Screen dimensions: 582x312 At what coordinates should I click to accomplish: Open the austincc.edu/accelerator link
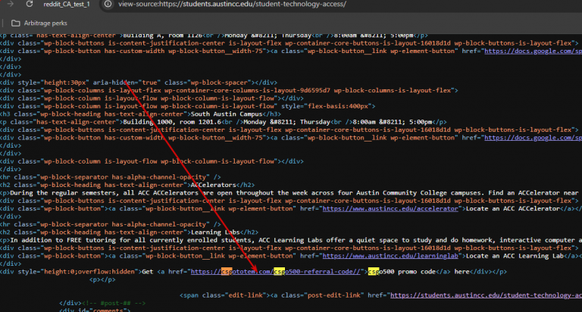pyautogui.click(x=390, y=208)
